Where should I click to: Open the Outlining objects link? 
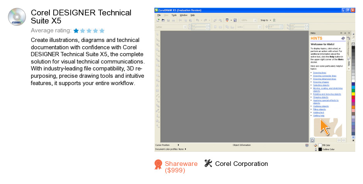point(321,106)
